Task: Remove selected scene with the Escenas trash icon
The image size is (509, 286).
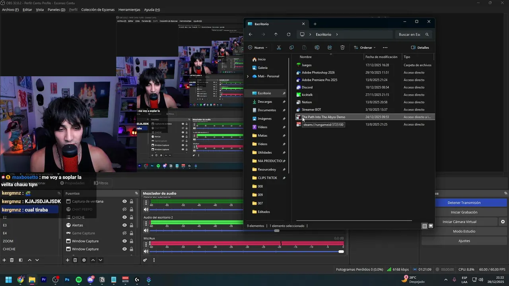Action: pyautogui.click(x=12, y=260)
